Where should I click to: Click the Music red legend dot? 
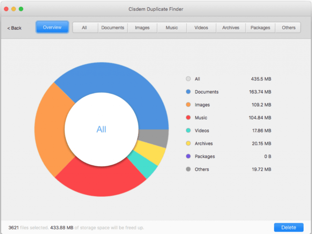click(x=188, y=118)
